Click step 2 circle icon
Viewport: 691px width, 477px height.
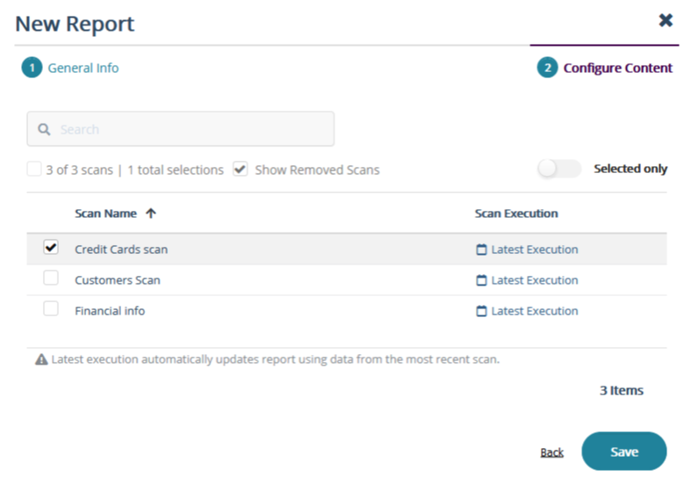tap(547, 68)
